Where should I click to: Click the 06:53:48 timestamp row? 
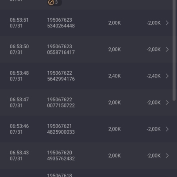pyautogui.click(x=88, y=76)
